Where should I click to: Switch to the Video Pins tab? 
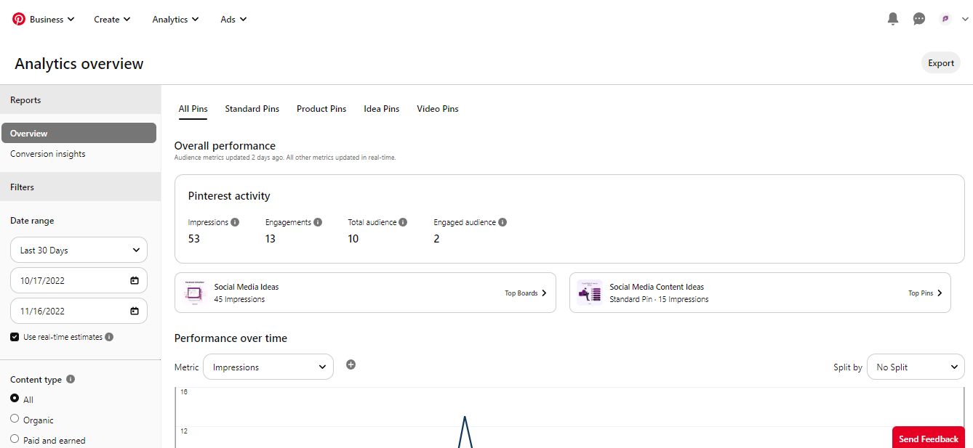438,109
